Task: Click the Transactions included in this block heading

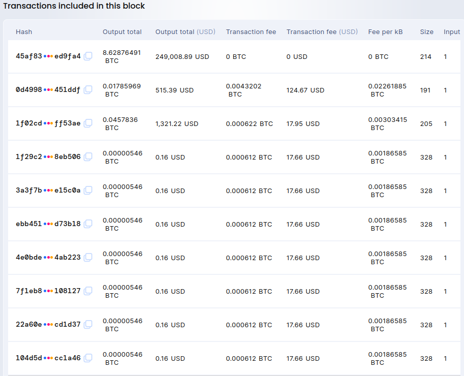Action: tap(74, 6)
